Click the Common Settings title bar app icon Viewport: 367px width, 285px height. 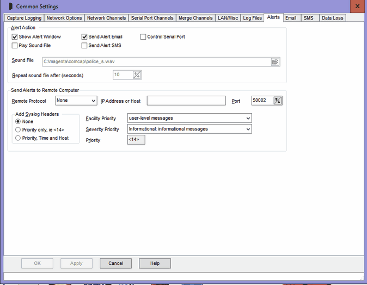coord(9,7)
